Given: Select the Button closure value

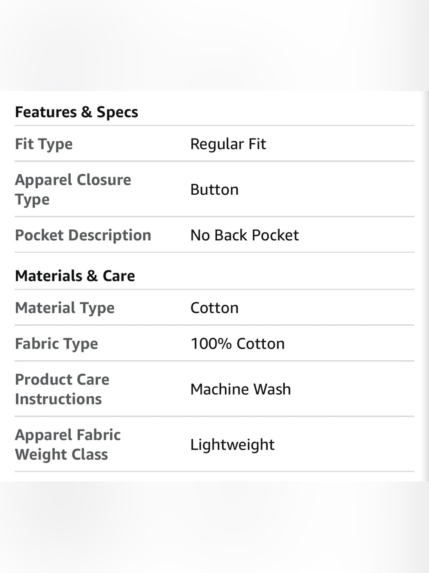Looking at the screenshot, I should click(x=214, y=190).
